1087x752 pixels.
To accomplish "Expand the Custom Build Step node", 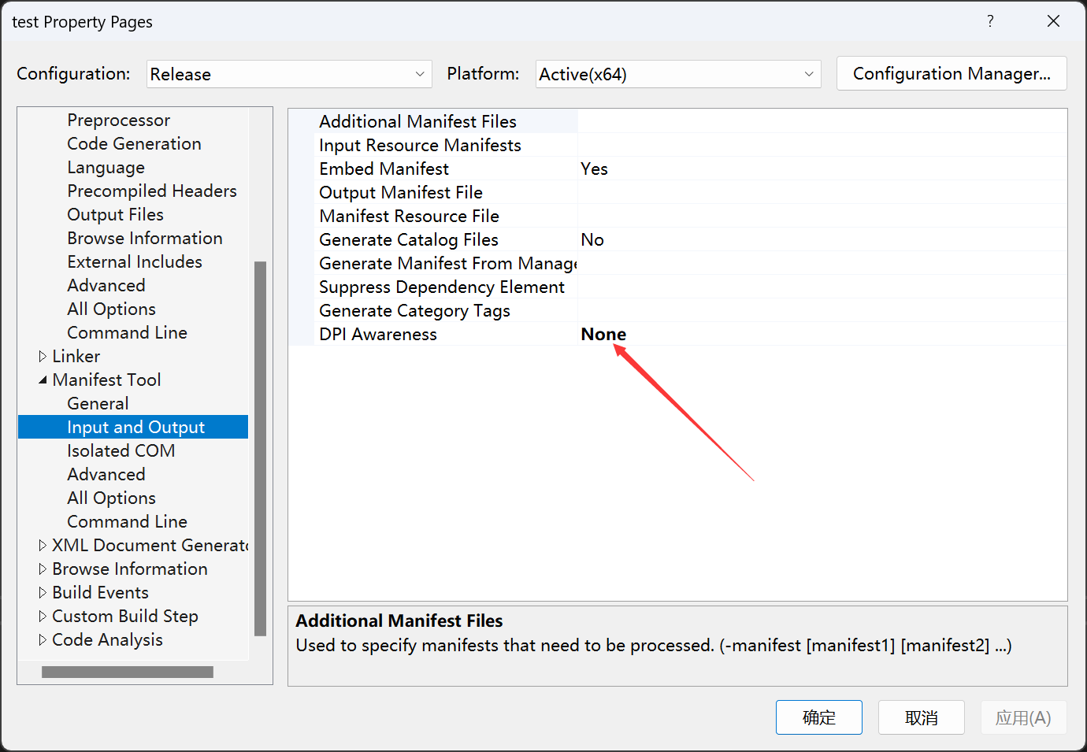I will 43,617.
